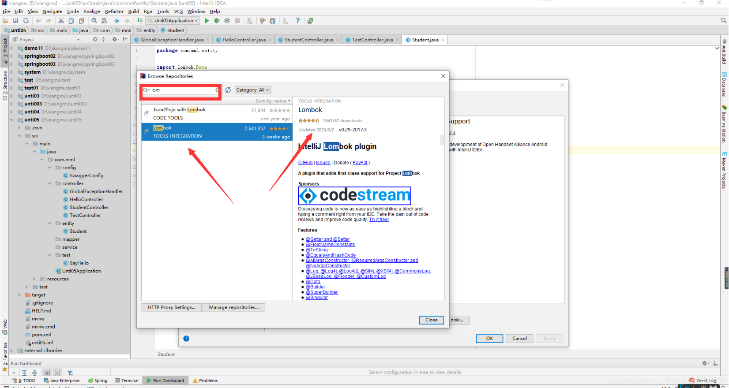Open the Sort by: name dropdown
729x388 pixels.
click(x=273, y=101)
